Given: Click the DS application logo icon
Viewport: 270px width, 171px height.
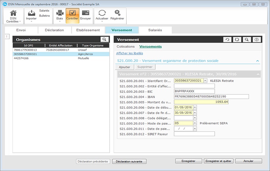Looking at the screenshot, I should tap(5, 4).
